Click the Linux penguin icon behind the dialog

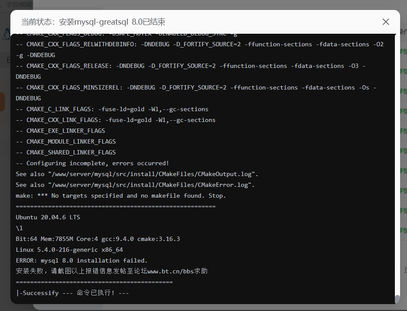pyautogui.click(x=6, y=34)
